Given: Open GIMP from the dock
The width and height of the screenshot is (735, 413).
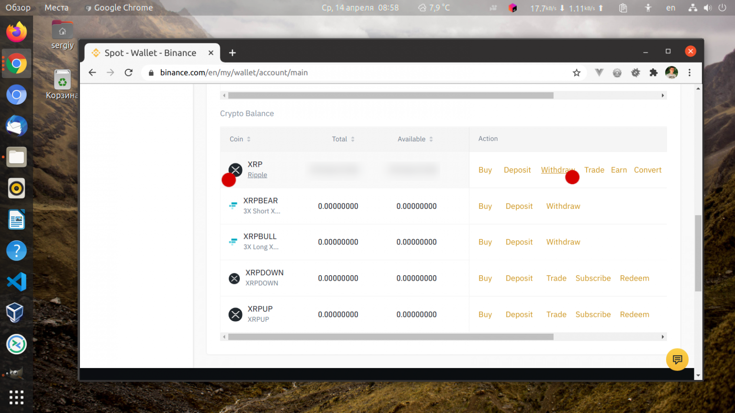Looking at the screenshot, I should [15, 373].
